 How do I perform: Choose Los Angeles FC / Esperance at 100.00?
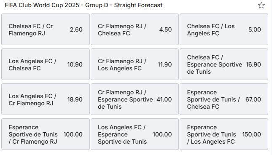(135, 134)
